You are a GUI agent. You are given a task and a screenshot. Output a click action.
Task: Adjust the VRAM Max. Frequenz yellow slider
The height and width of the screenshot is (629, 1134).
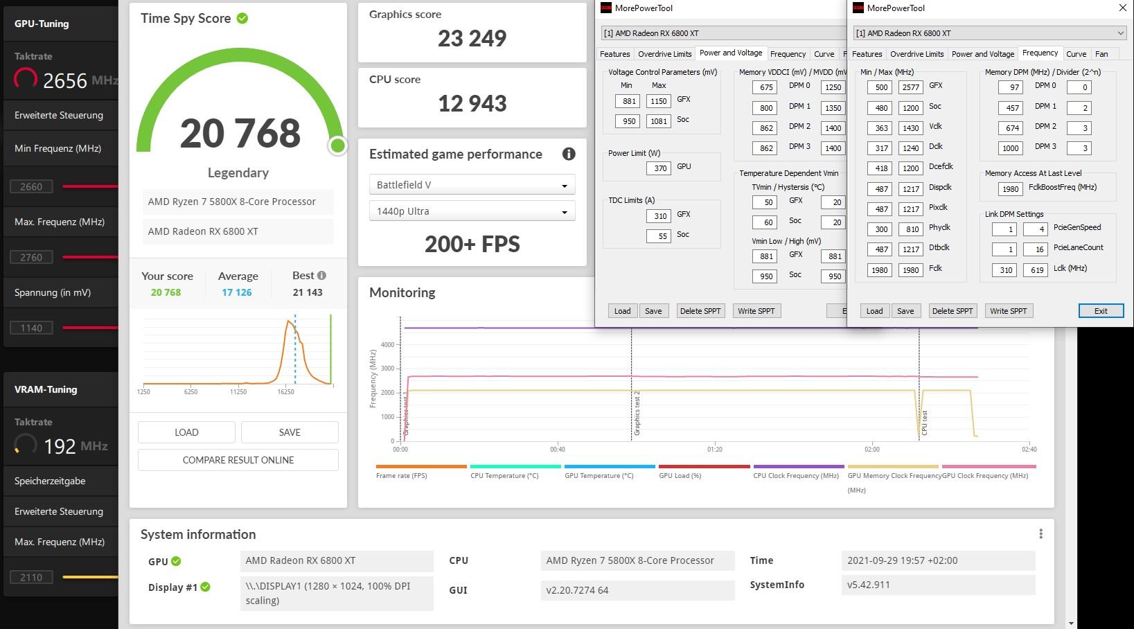click(x=90, y=577)
